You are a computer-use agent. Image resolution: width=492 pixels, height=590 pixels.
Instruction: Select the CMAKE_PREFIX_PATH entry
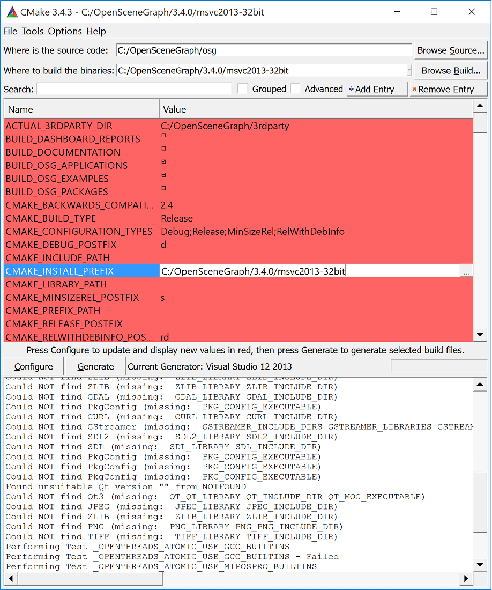53,311
